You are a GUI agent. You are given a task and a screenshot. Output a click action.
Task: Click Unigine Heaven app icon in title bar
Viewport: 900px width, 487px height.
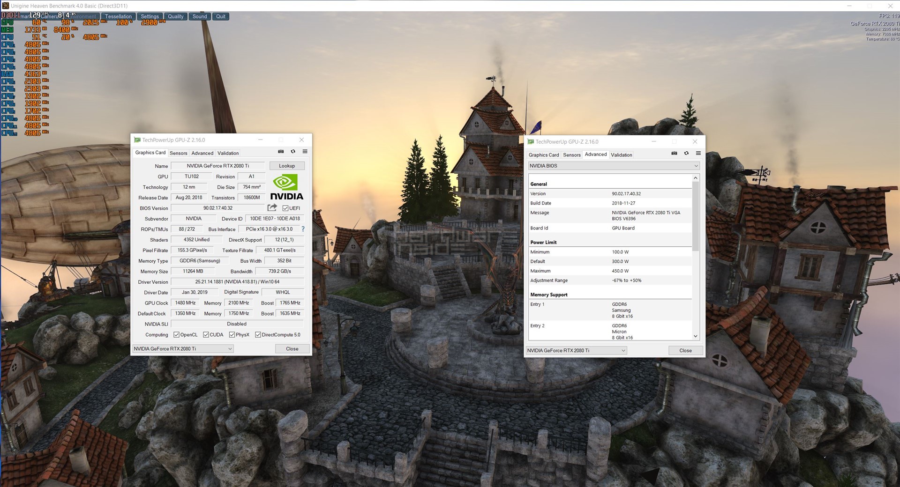pyautogui.click(x=6, y=6)
